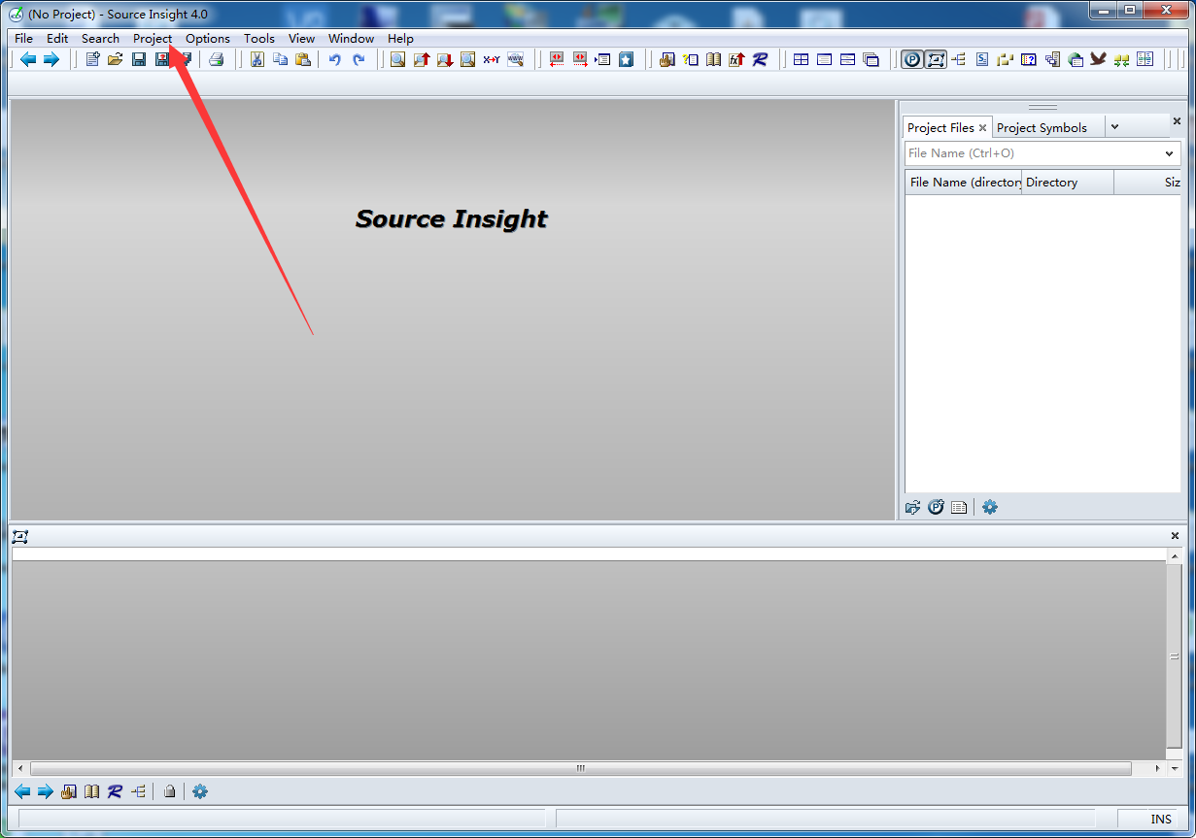Open the Window menu
The image size is (1196, 838).
(351, 39)
